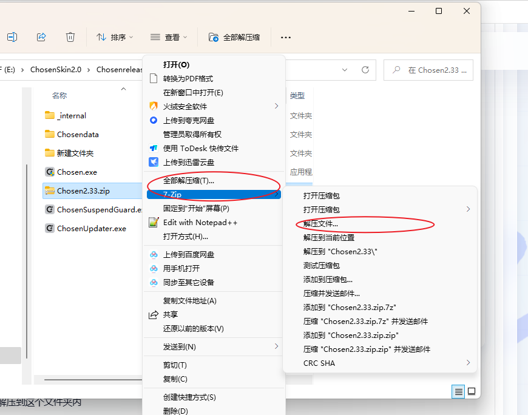Image resolution: width=528 pixels, height=415 pixels.
Task: Click the 全部解压缩 toolbar button
Action: tap(234, 38)
